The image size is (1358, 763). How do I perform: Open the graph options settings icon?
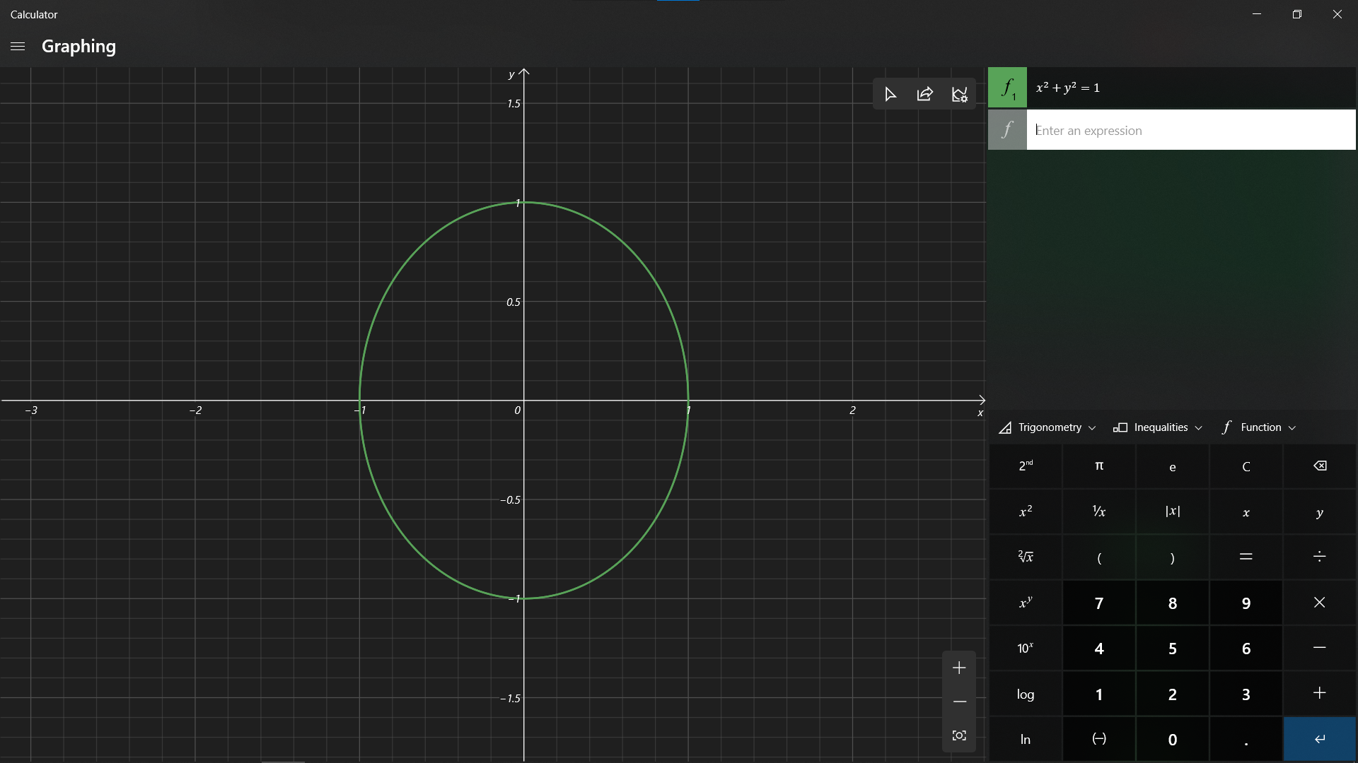point(959,94)
